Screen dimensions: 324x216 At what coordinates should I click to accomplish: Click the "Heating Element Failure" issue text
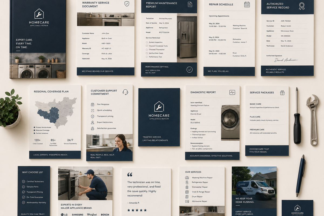pyautogui.click(x=200, y=106)
